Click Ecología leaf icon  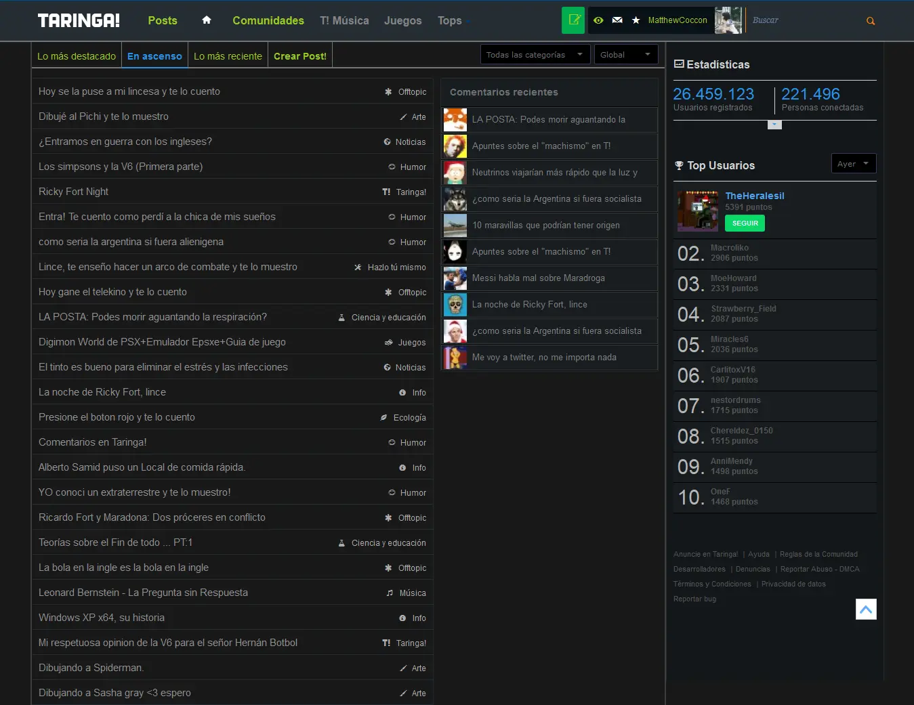pos(383,418)
